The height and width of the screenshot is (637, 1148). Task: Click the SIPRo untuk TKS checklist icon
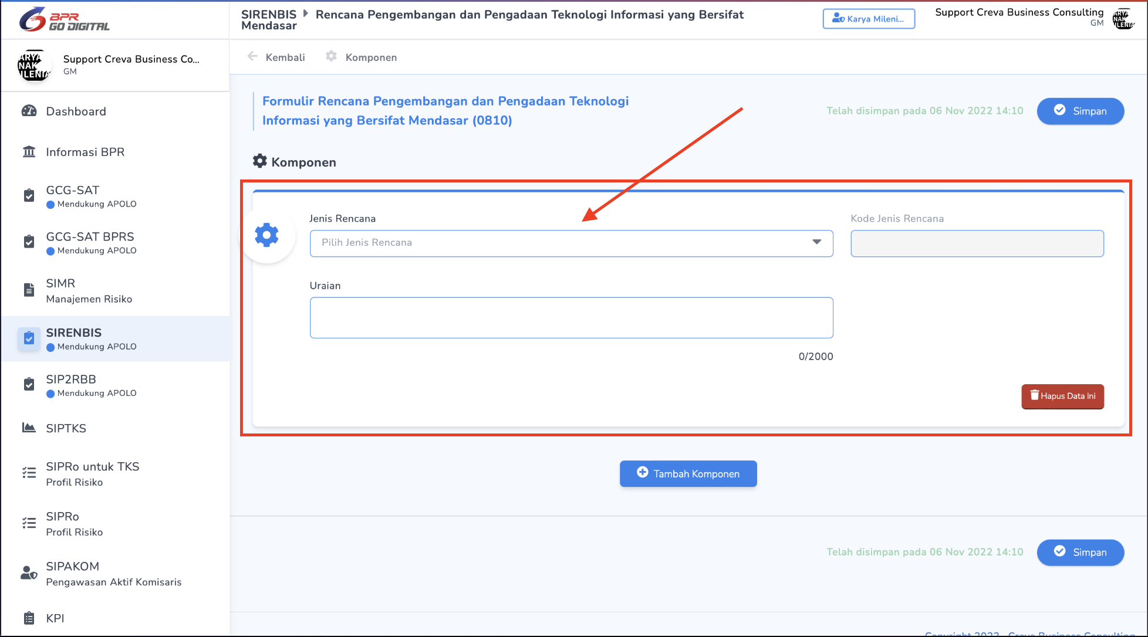click(29, 473)
